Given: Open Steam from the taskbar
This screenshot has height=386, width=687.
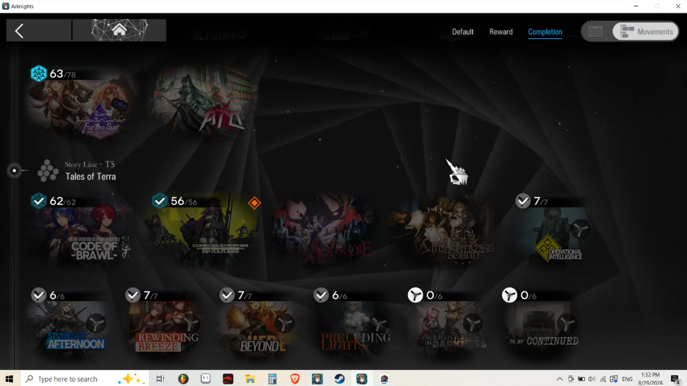Looking at the screenshot, I should (340, 378).
